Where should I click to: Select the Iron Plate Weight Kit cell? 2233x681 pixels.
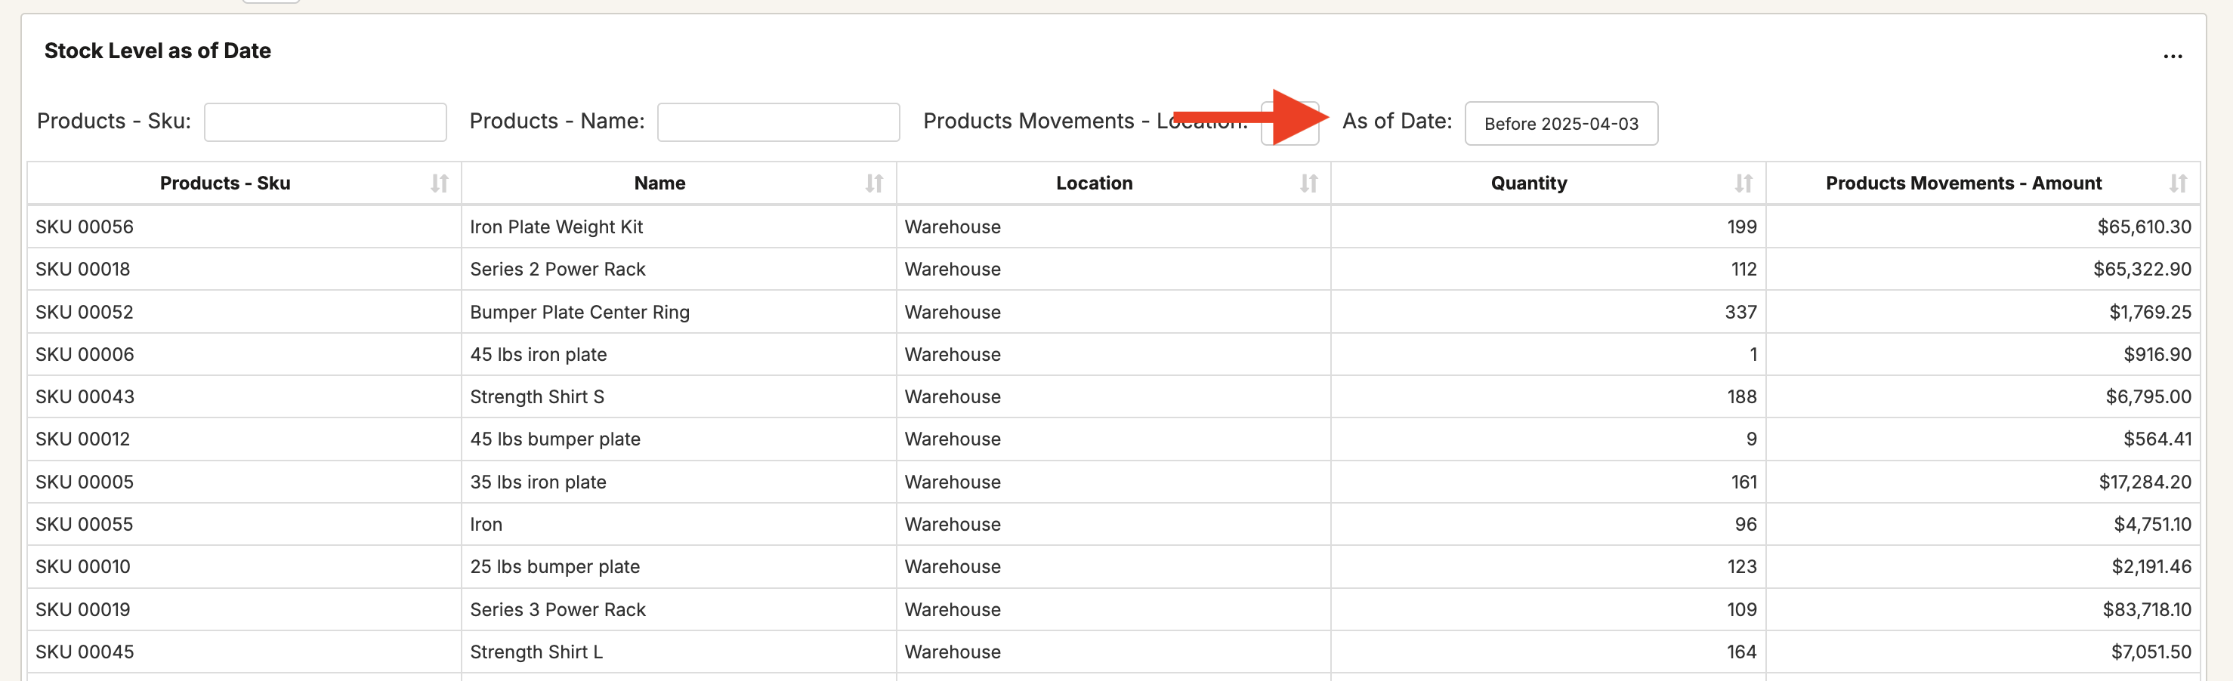pos(557,226)
